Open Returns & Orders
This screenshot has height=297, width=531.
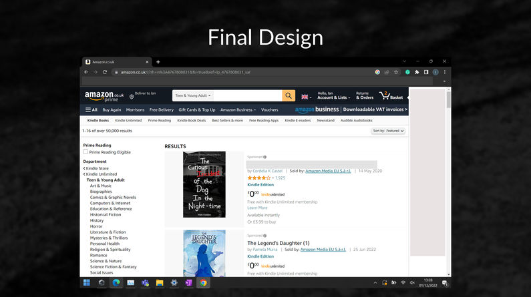(365, 95)
